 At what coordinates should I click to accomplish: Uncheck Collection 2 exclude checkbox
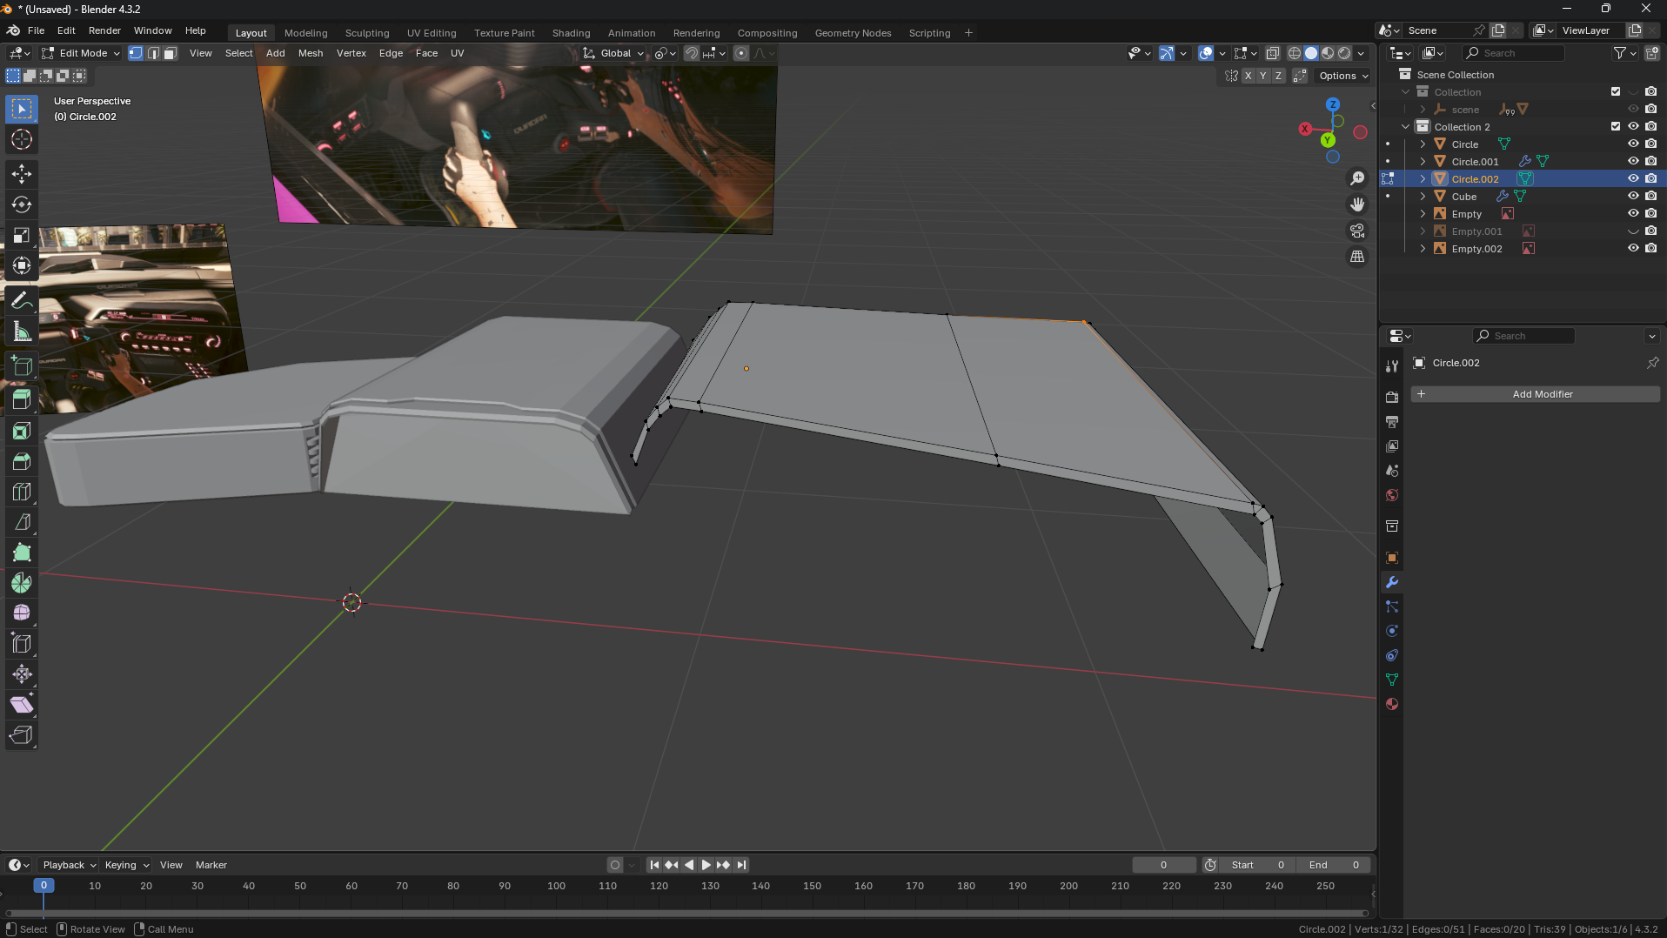(1616, 127)
